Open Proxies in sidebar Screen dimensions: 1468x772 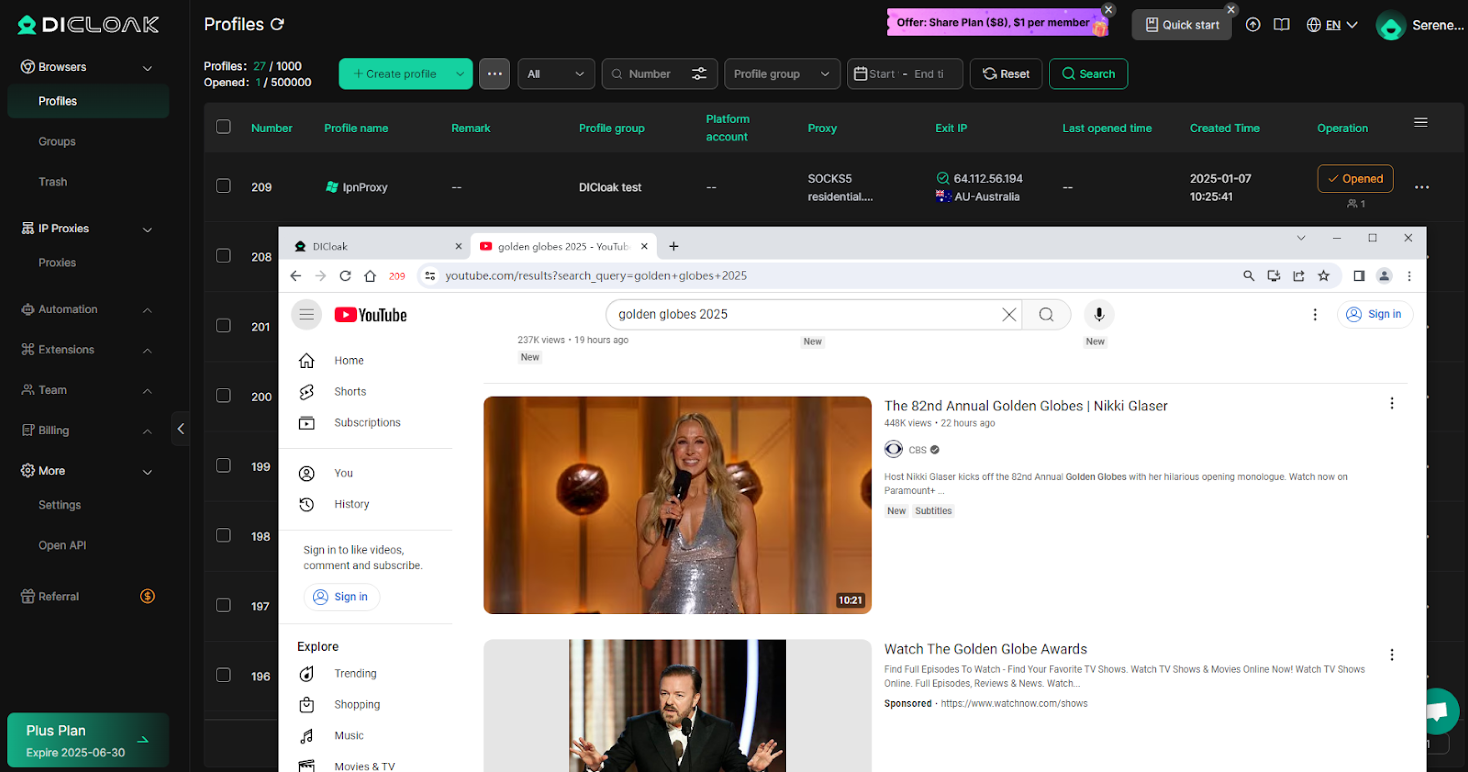pos(58,263)
